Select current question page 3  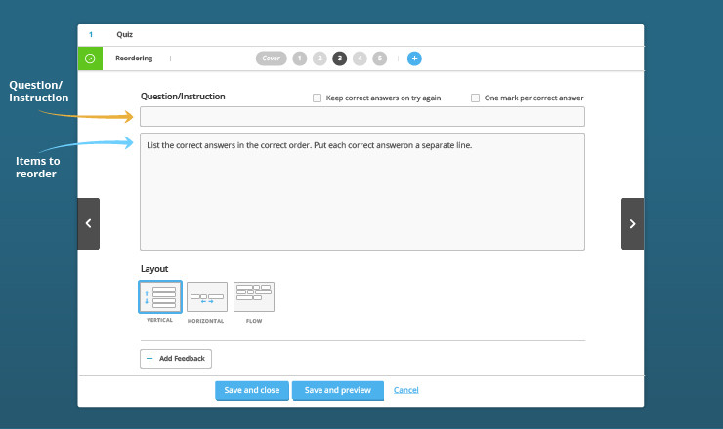click(x=340, y=58)
